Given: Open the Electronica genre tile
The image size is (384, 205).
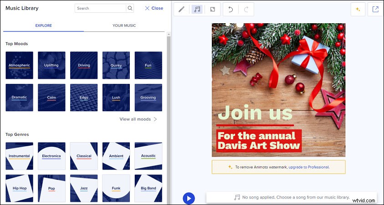Looking at the screenshot, I should click(x=51, y=156).
